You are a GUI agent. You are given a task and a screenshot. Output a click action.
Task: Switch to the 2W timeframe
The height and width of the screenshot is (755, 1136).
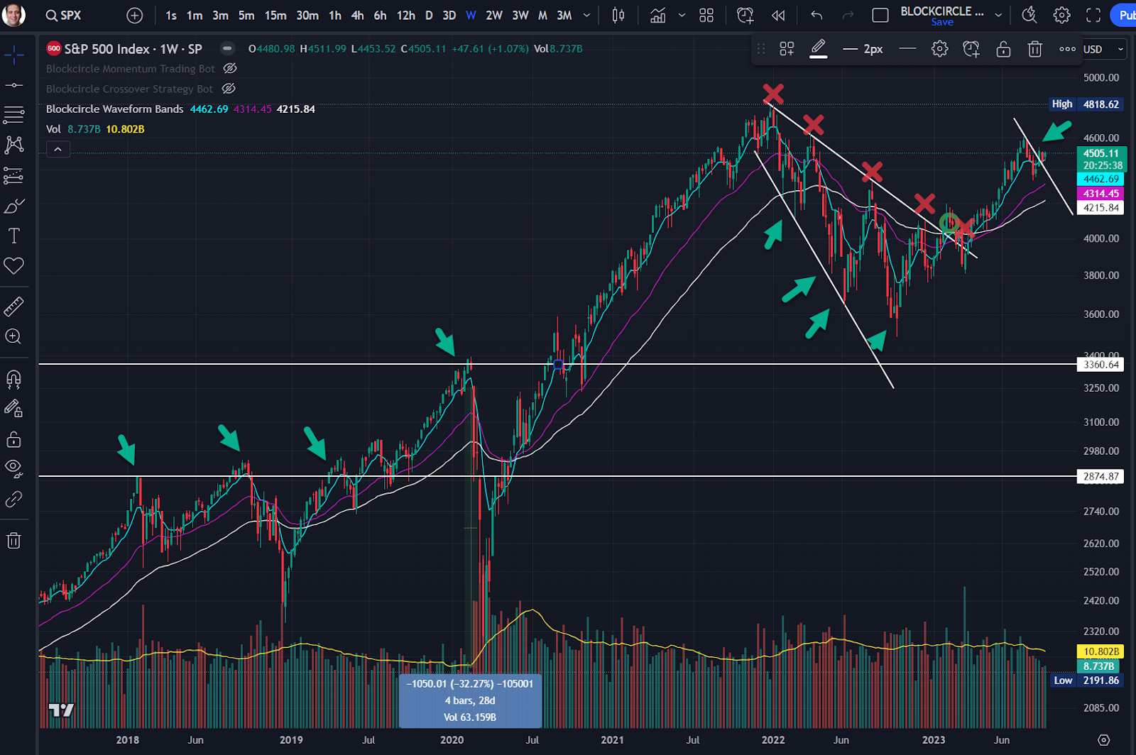(494, 15)
